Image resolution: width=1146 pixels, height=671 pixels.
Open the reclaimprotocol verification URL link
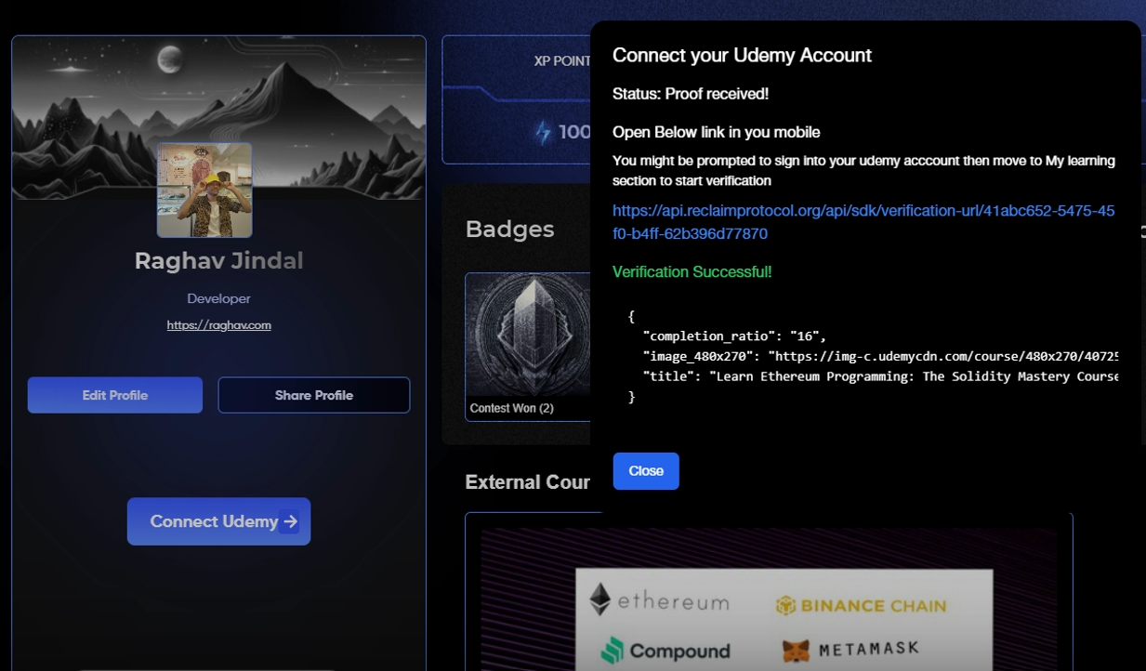click(x=863, y=222)
